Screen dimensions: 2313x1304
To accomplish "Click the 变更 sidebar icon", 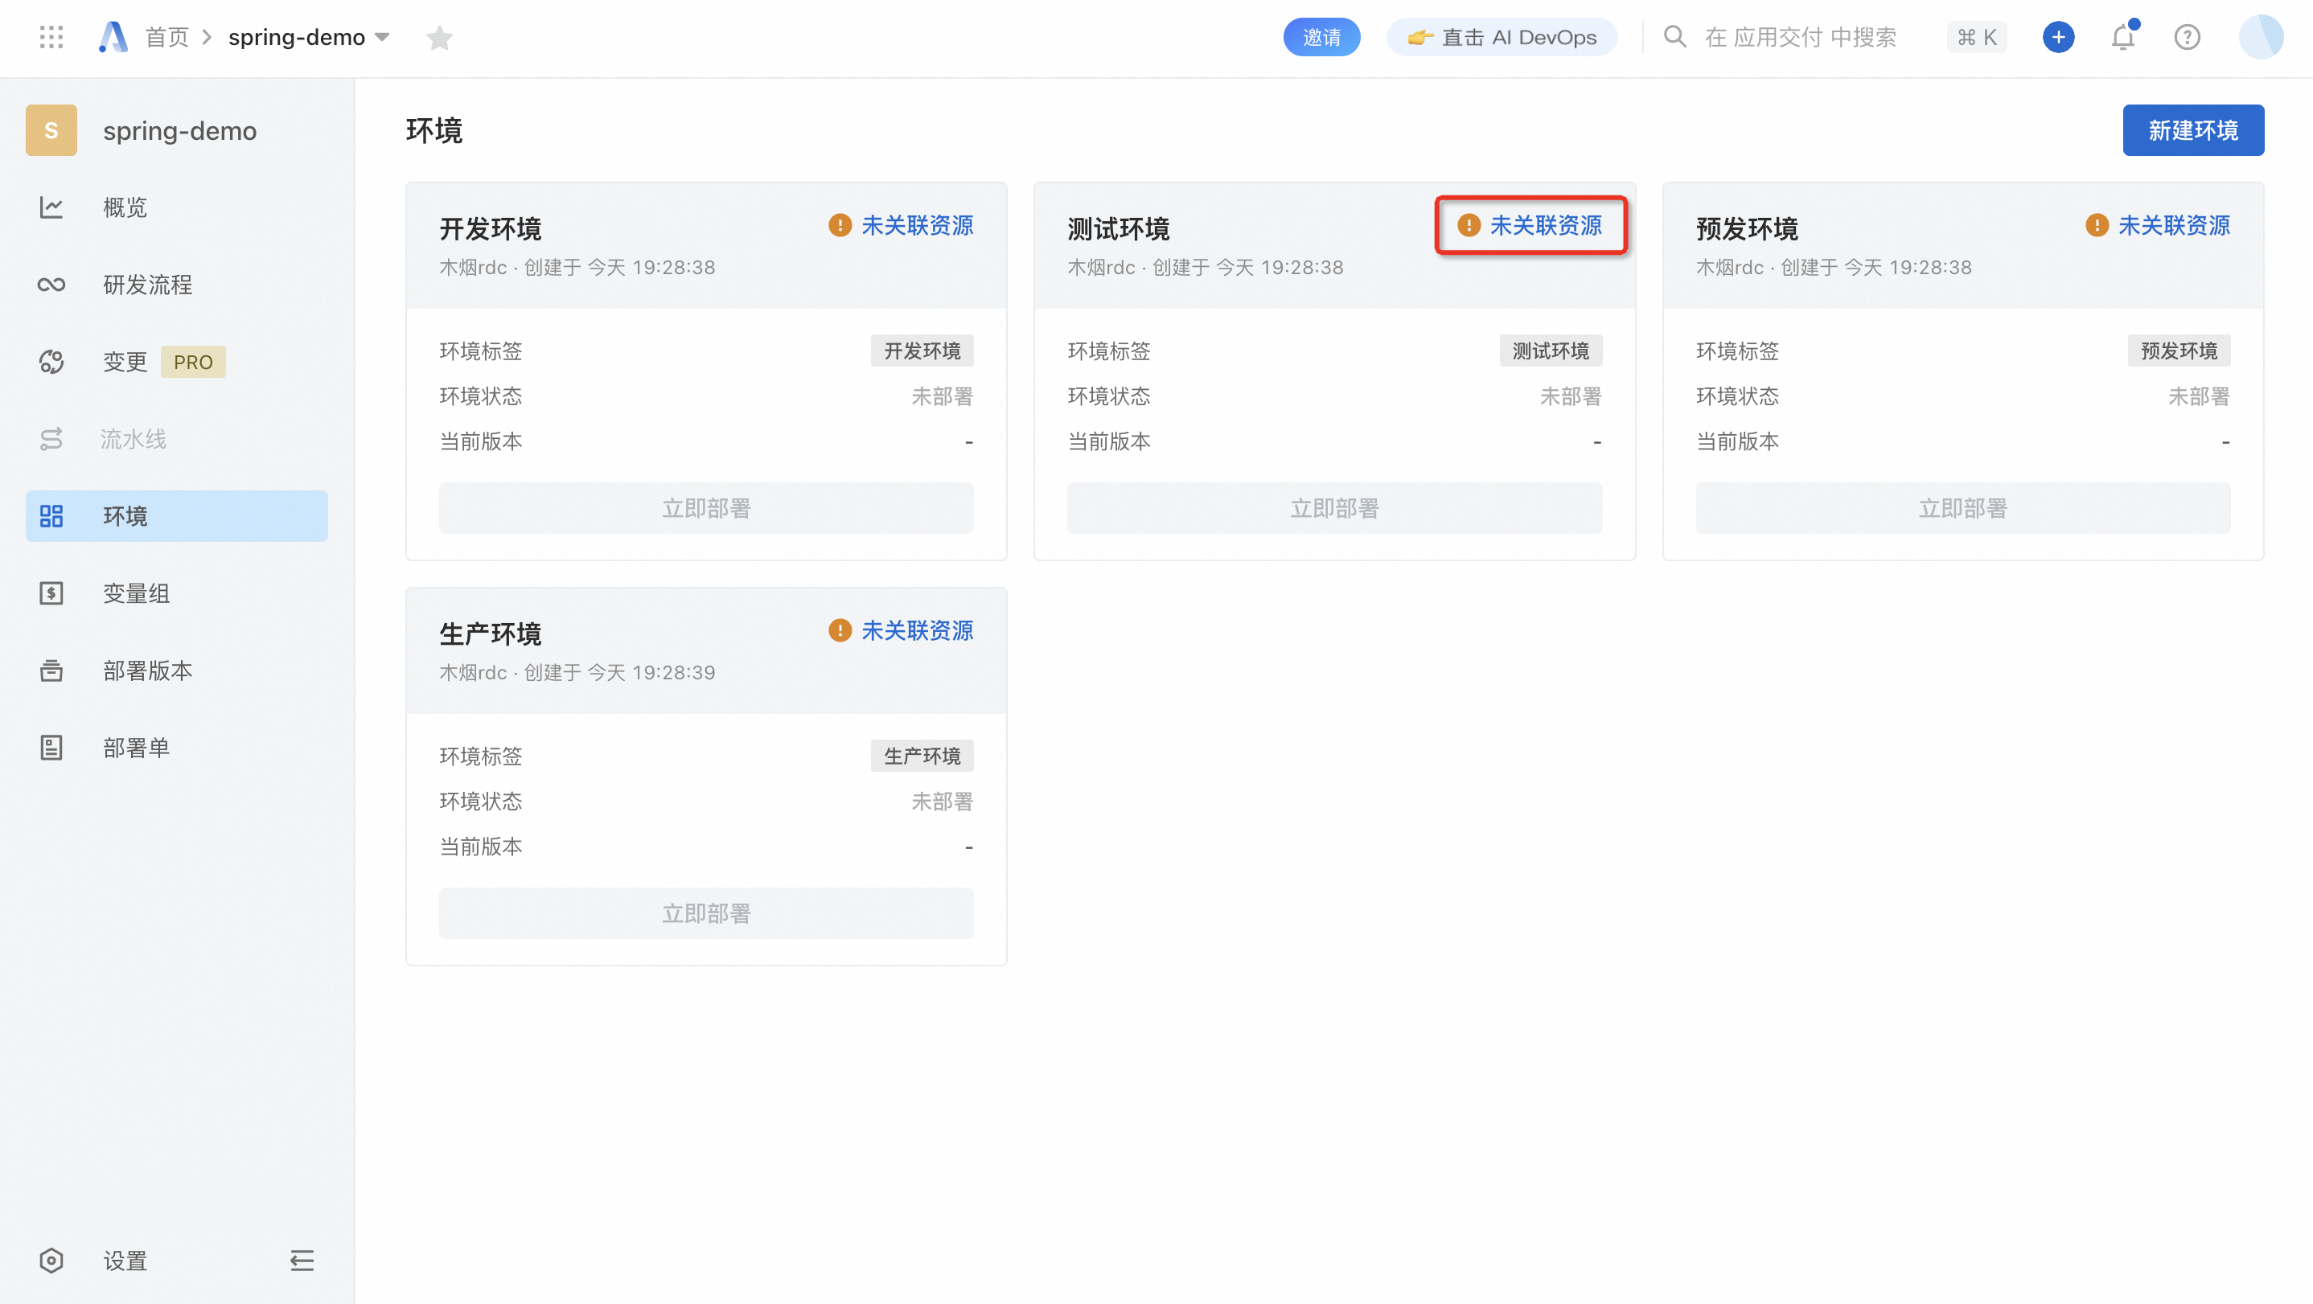I will point(51,362).
